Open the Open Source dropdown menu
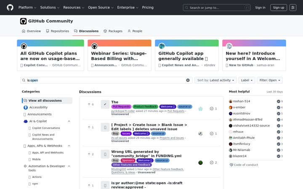The width and height of the screenshot is (303, 189). click(101, 8)
